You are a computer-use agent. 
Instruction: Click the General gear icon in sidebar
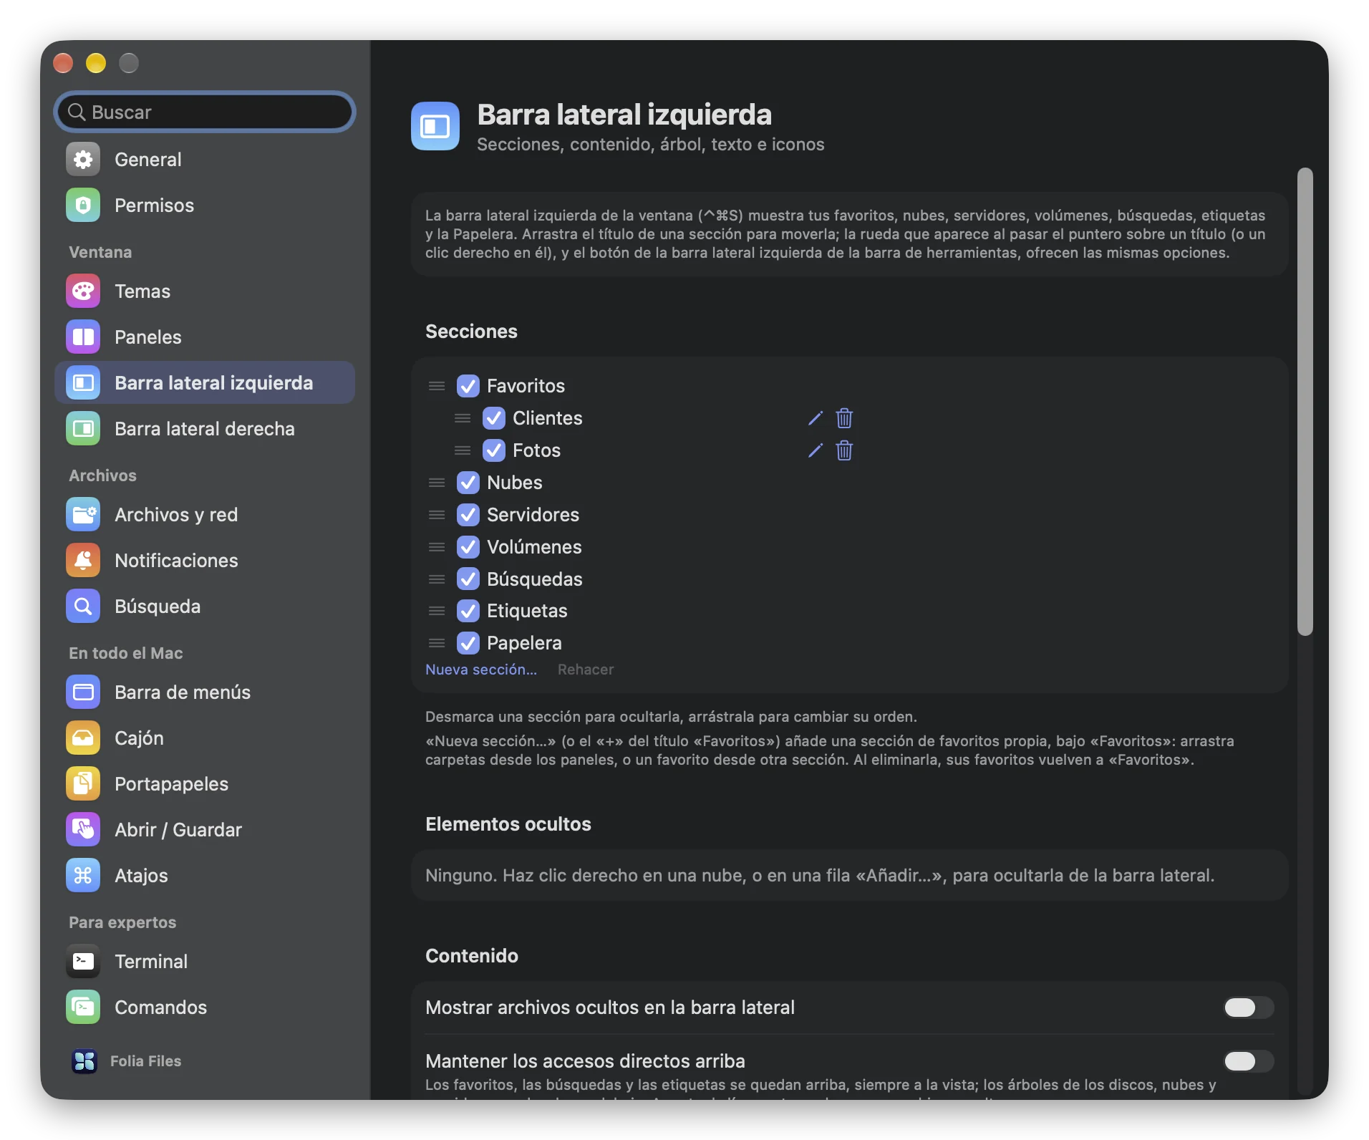pos(83,160)
